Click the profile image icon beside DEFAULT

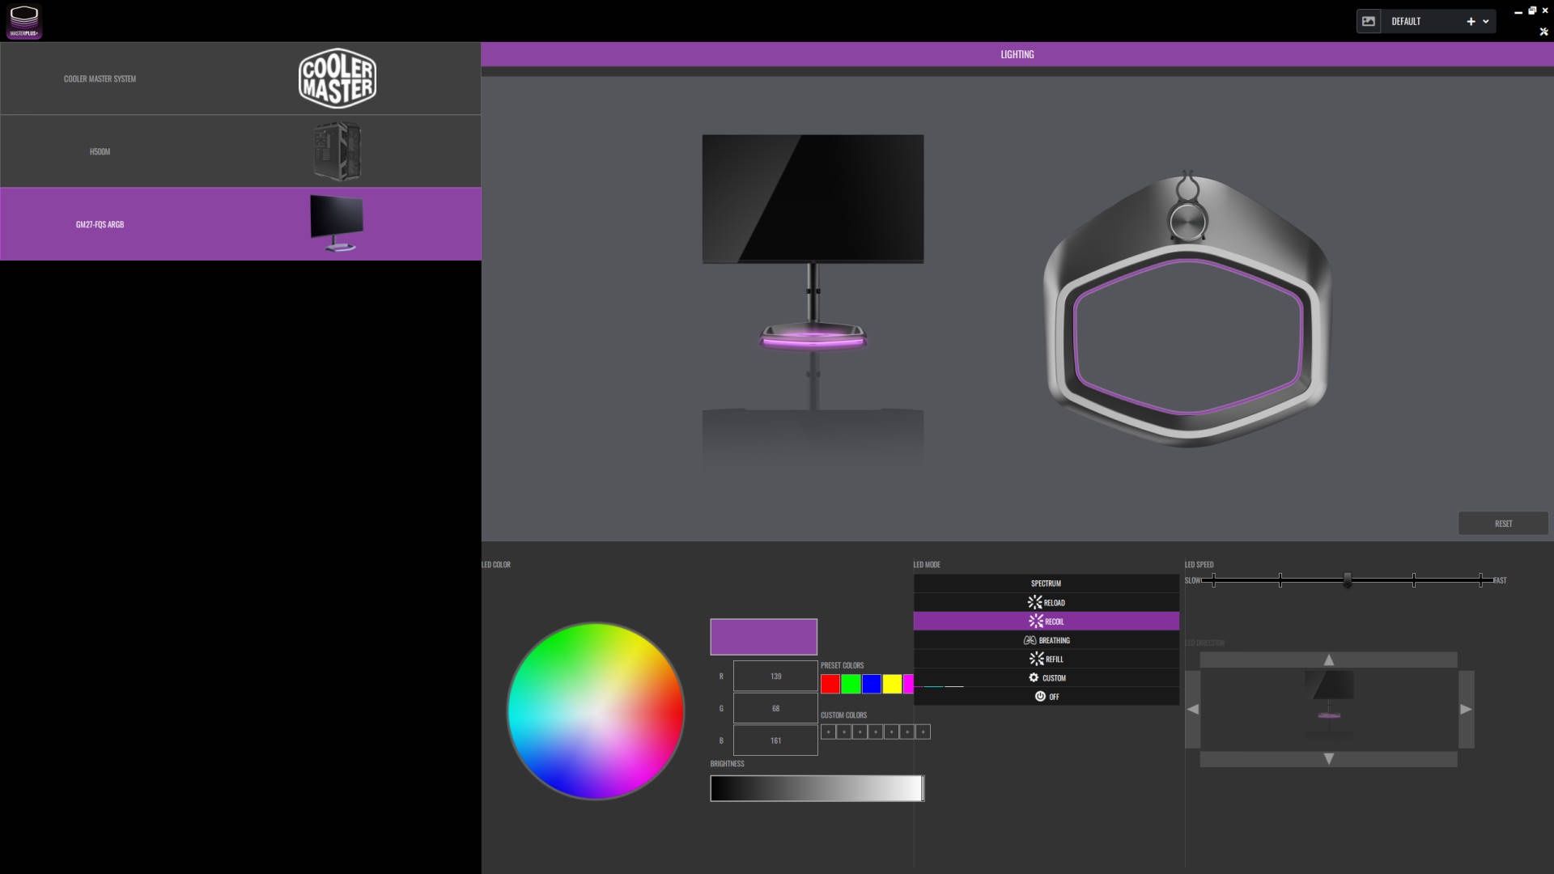coord(1369,22)
